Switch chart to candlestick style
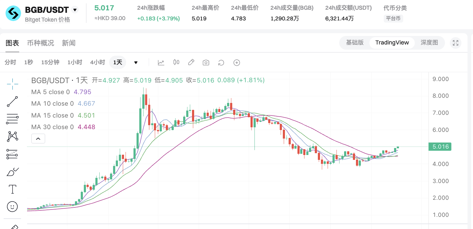Image resolution: width=473 pixels, height=229 pixels. [x=176, y=62]
